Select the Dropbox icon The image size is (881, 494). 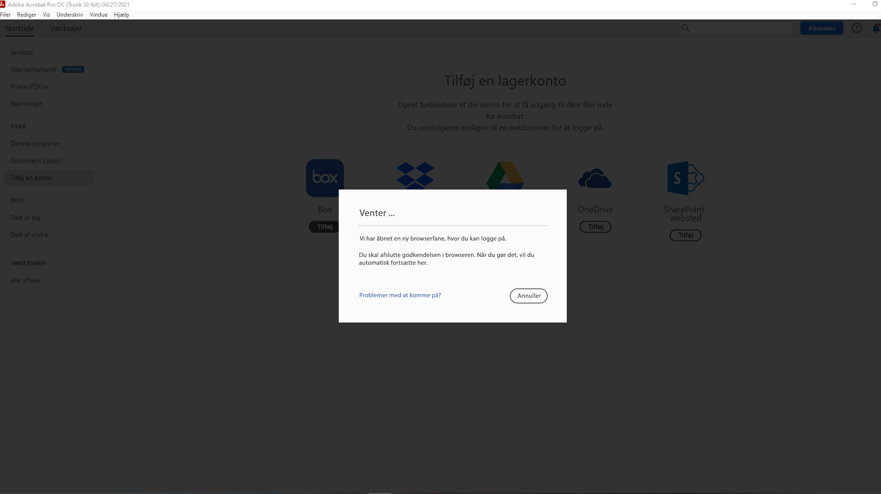tap(414, 176)
